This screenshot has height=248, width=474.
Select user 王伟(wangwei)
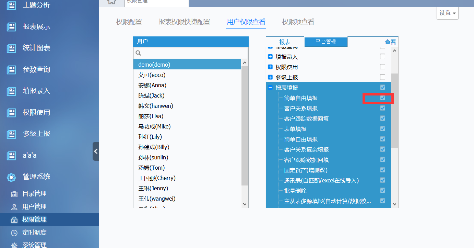pyautogui.click(x=187, y=199)
